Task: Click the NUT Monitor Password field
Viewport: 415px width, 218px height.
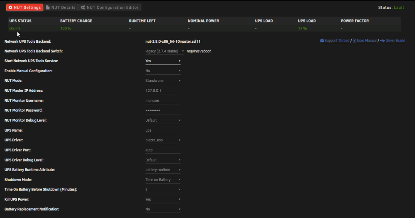Action: tap(163, 110)
